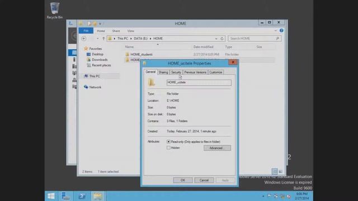
Task: Switch to the Sharing tab
Action: pyautogui.click(x=163, y=72)
